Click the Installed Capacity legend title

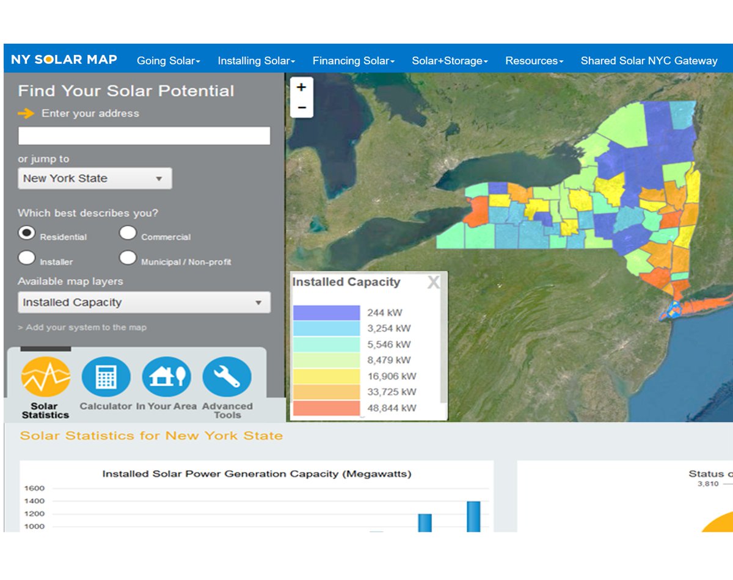[x=346, y=282]
